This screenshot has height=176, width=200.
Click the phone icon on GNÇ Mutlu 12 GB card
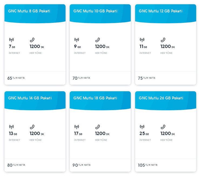163,40
